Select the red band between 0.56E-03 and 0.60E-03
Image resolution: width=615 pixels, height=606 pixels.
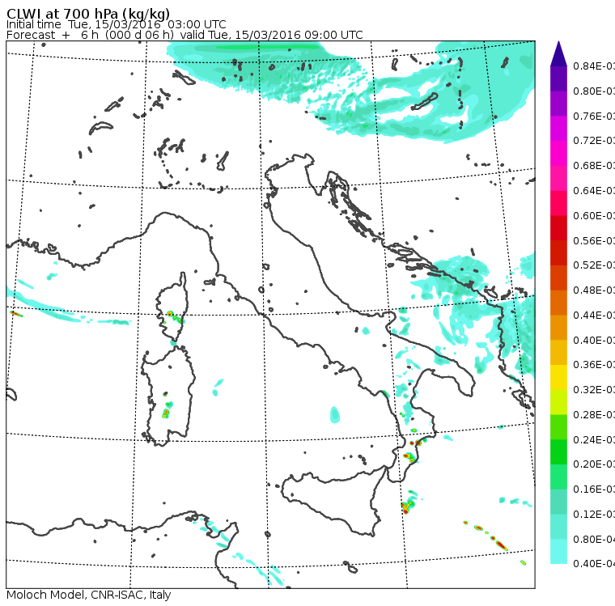558,228
